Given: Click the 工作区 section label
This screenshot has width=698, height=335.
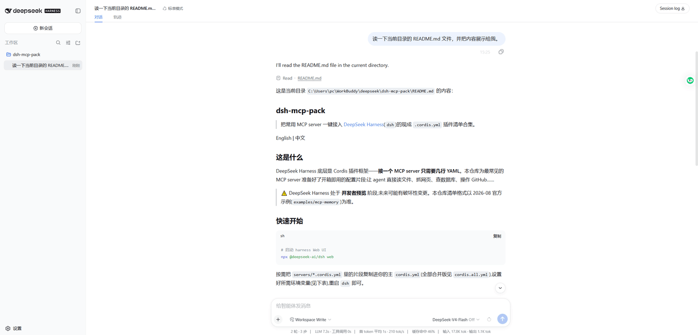Looking at the screenshot, I should 11,42.
